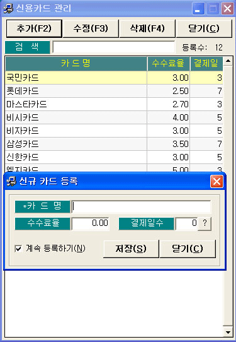Click the 결제일 column header
Screen dimensions: 236x342
pos(206,64)
